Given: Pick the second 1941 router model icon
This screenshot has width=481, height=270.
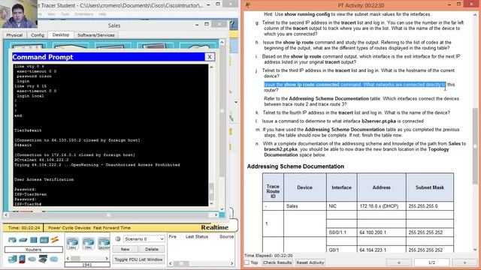Looking at the screenshot, I should [89, 243].
